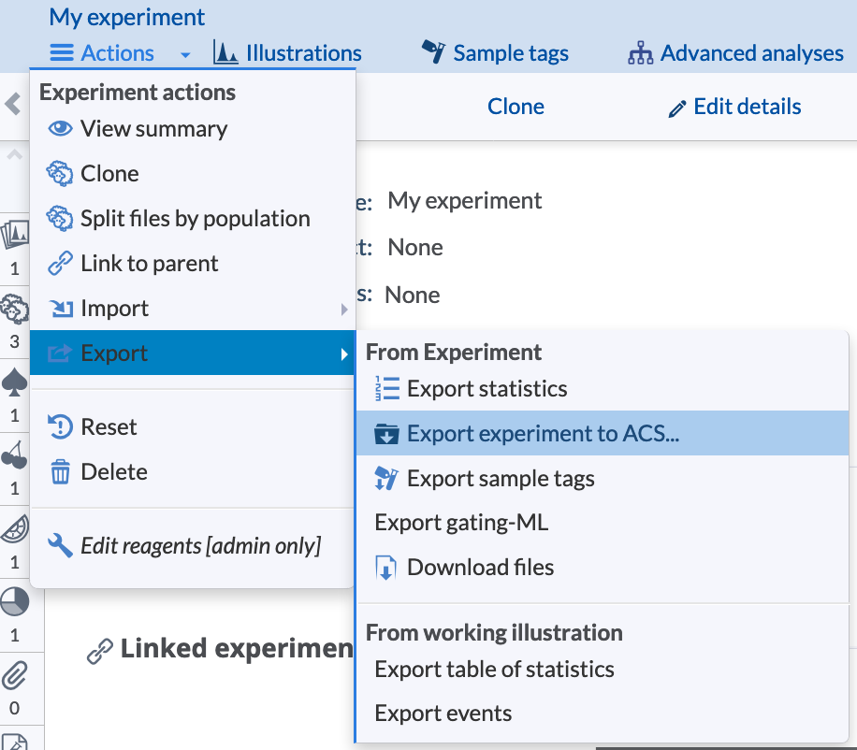
Task: Open the cherries sidebar icon
Action: point(15,455)
